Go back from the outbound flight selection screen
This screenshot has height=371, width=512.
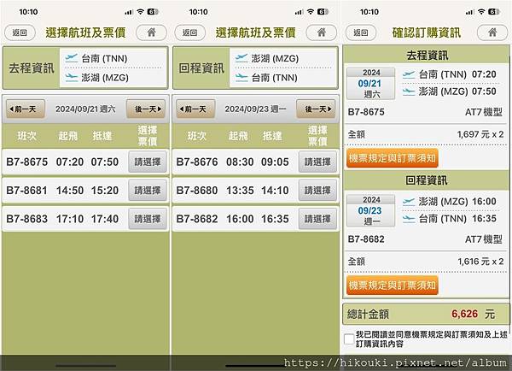pyautogui.click(x=20, y=32)
